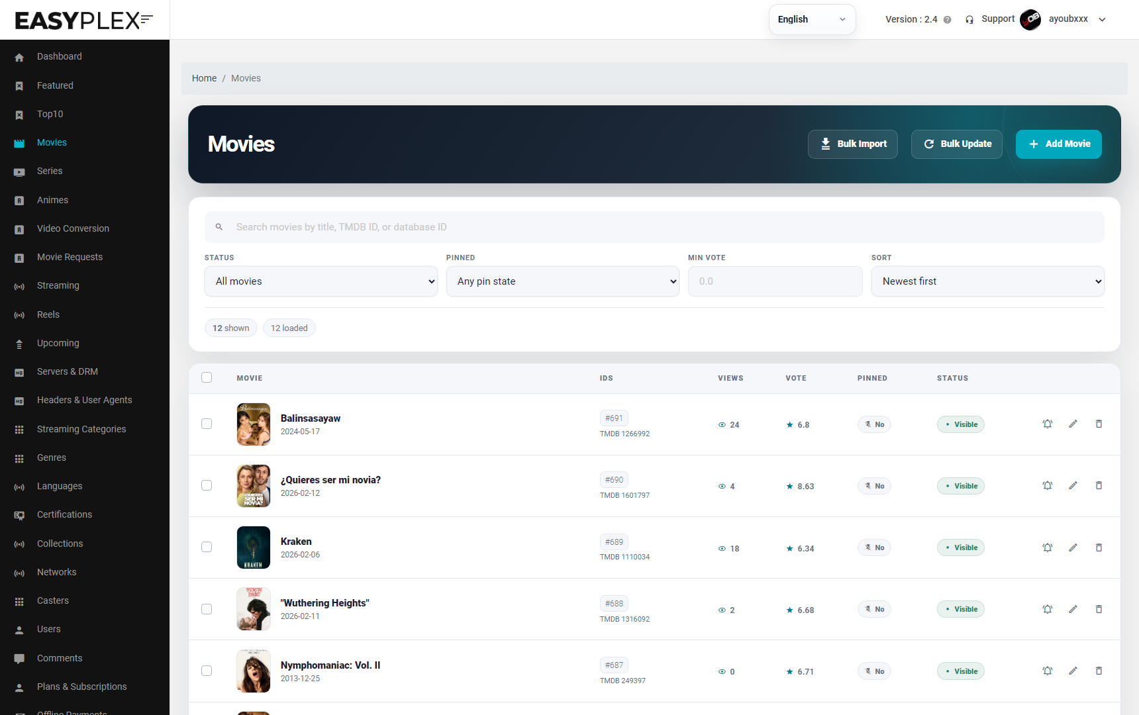This screenshot has width=1139, height=715.
Task: Check the ¿Quieres ser mi novia? row checkbox
Action: click(207, 485)
